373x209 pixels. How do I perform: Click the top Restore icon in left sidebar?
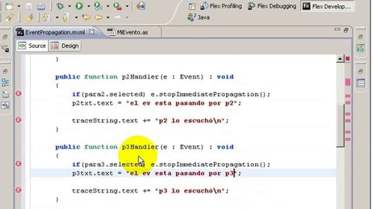(5, 37)
